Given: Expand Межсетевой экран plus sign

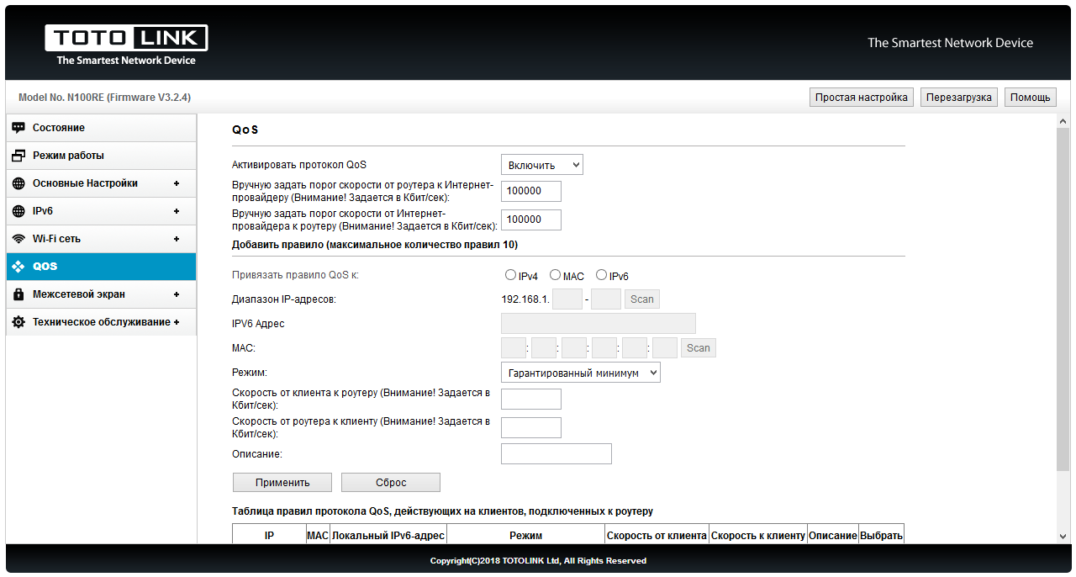Looking at the screenshot, I should (177, 294).
